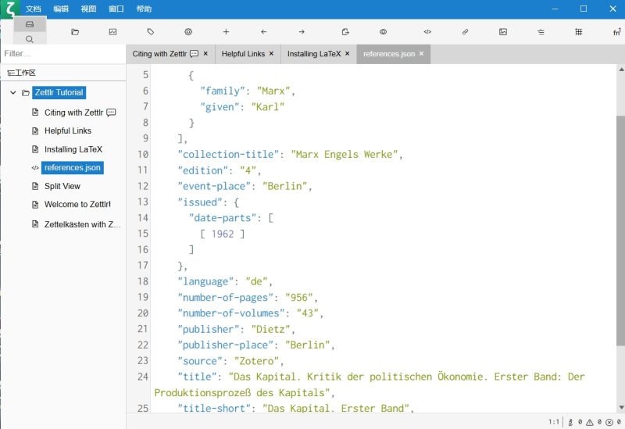Close the references.json tab
This screenshot has width=625, height=429.
pos(421,53)
